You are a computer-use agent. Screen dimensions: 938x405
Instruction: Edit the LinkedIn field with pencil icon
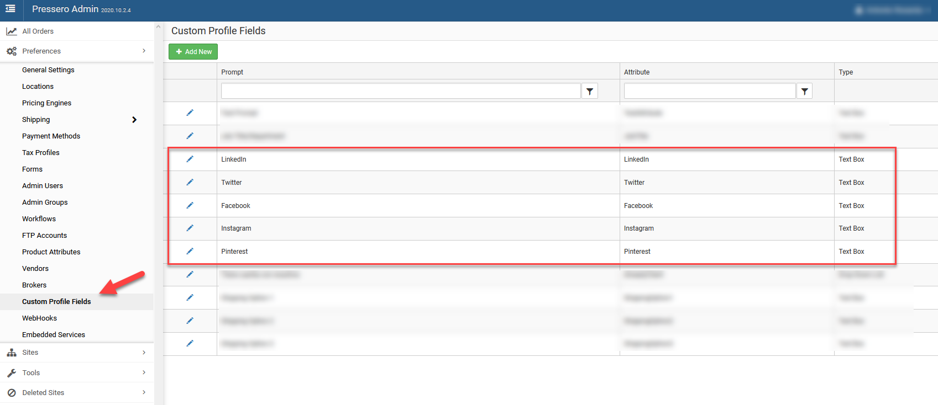click(x=190, y=159)
